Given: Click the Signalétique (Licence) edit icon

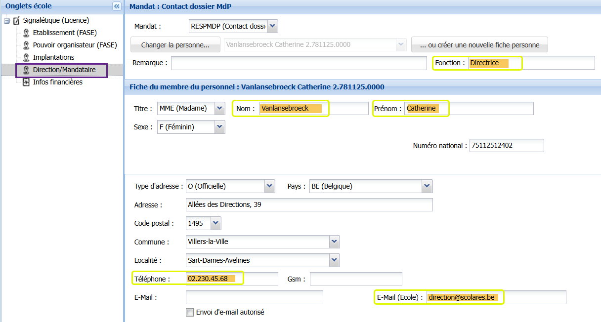Looking at the screenshot, I should (16, 21).
